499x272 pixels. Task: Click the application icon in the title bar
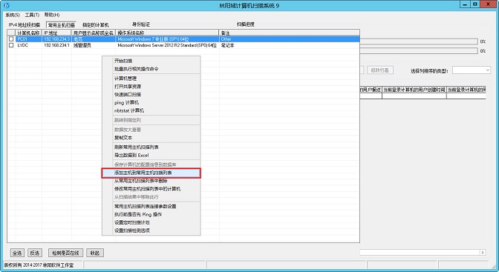point(6,5)
